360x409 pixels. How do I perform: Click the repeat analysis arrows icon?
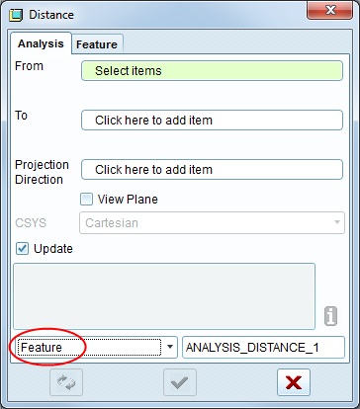tap(66, 382)
